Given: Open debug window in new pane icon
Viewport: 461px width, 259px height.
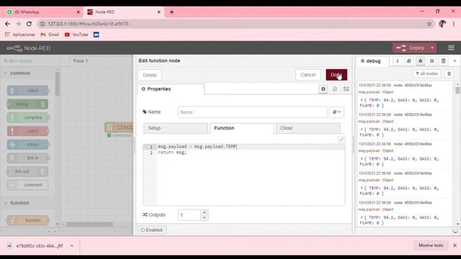Looking at the screenshot, I should coord(455,232).
